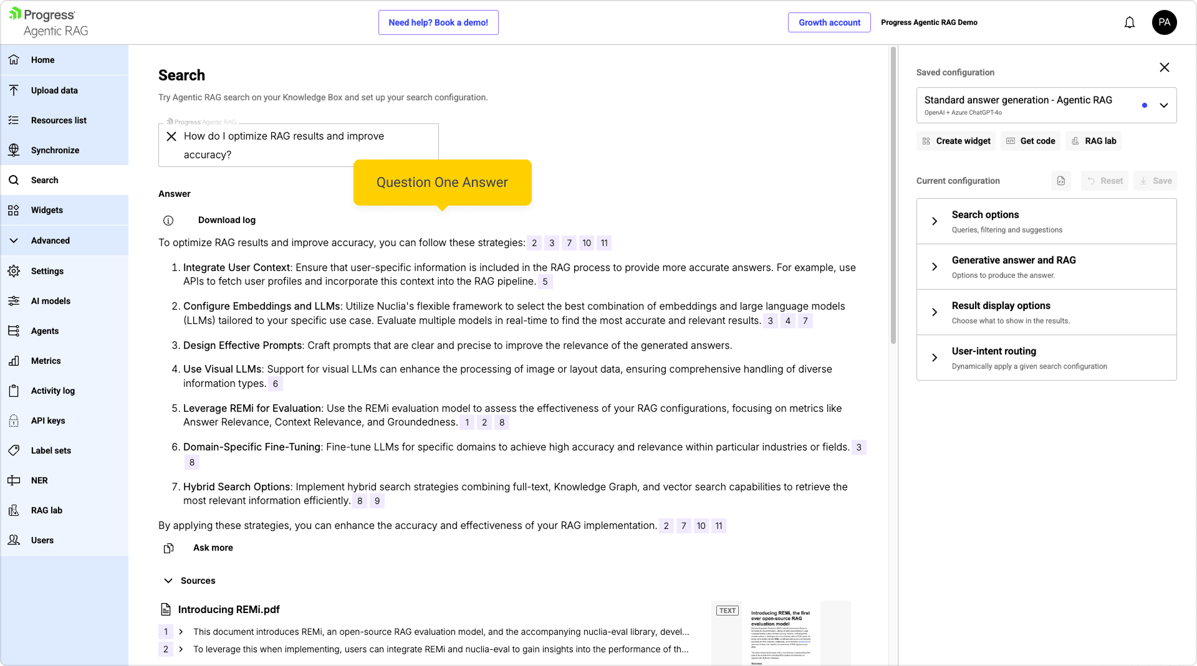
Task: Open Upload data in the sidebar
Action: point(54,90)
